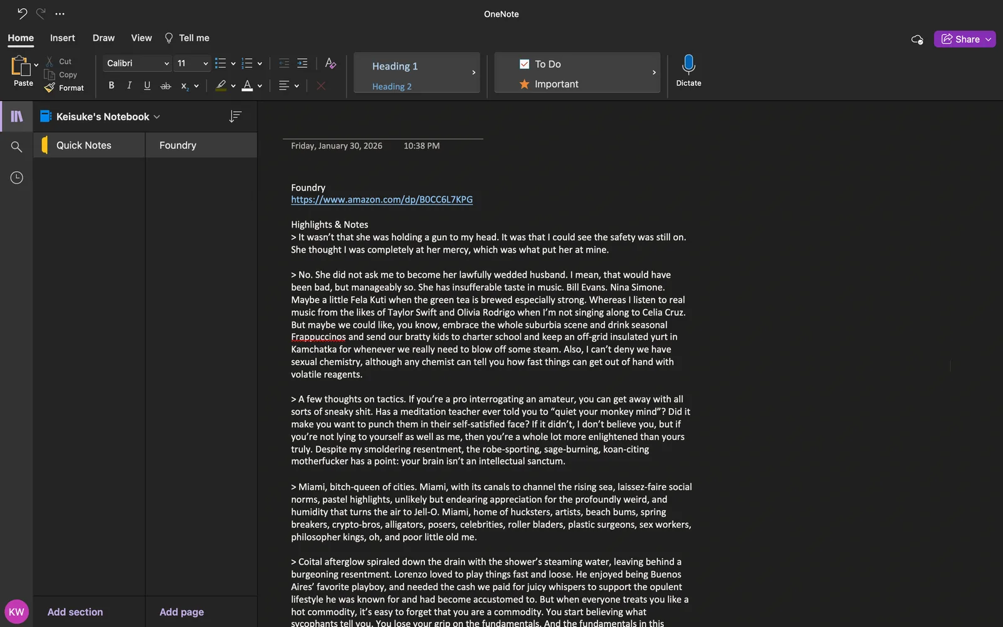Click the Tell me lightbulb
The height and width of the screenshot is (627, 1003).
pyautogui.click(x=169, y=38)
